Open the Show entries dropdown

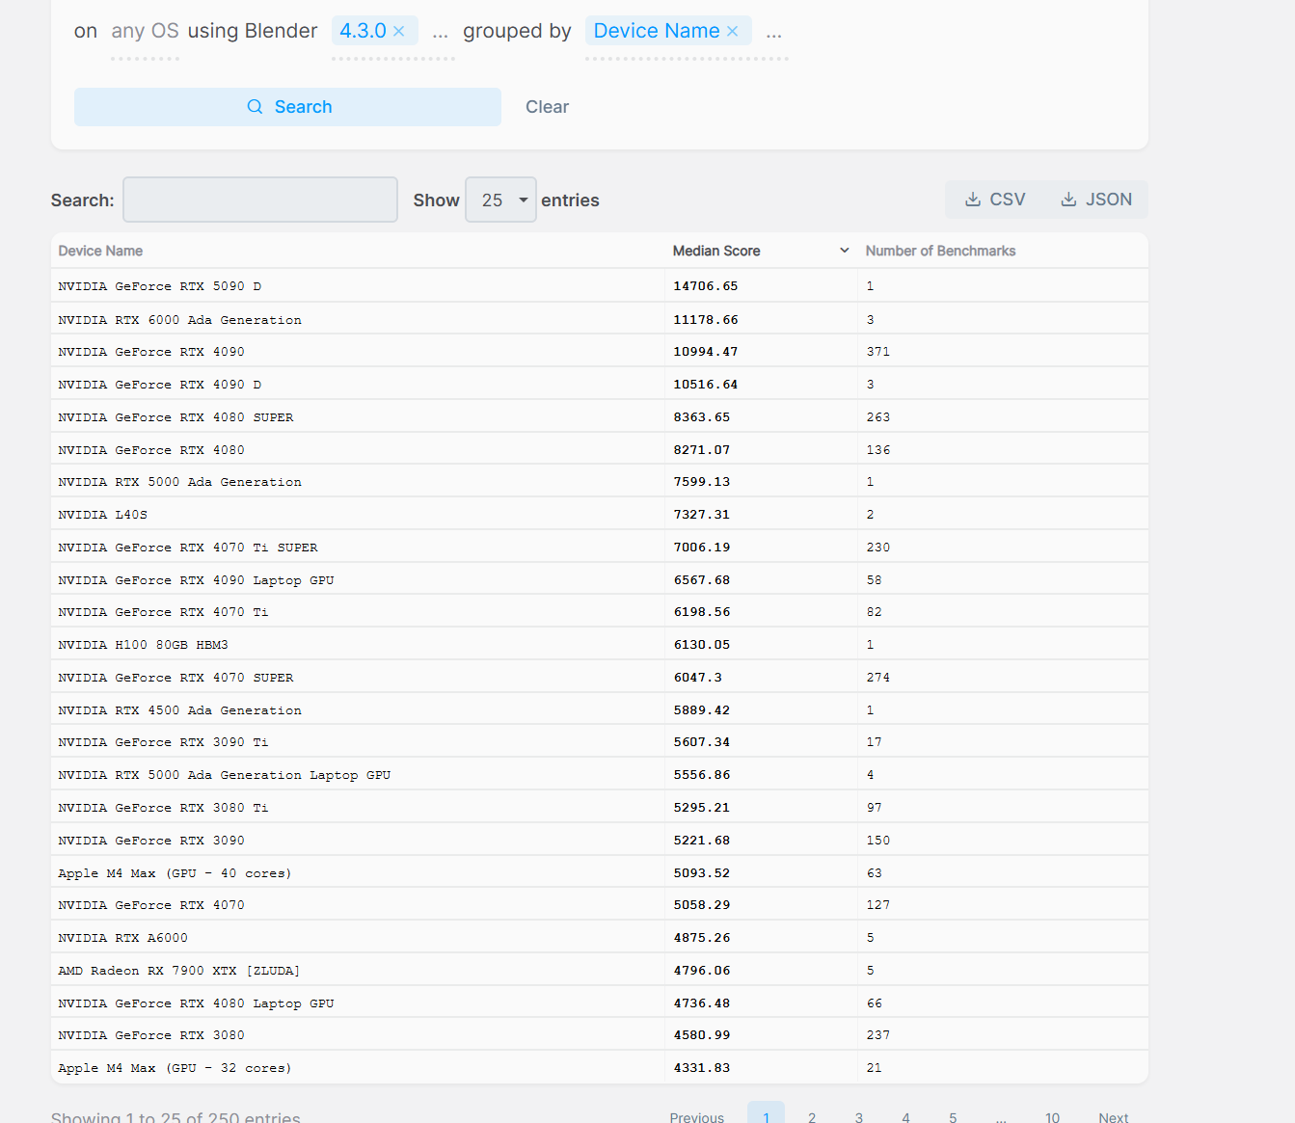[500, 200]
